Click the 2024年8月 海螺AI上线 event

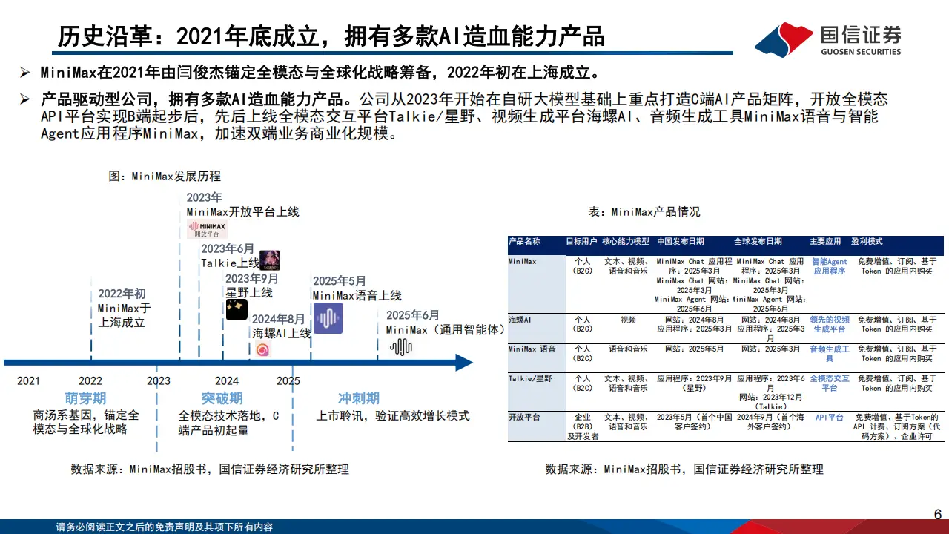(x=281, y=326)
